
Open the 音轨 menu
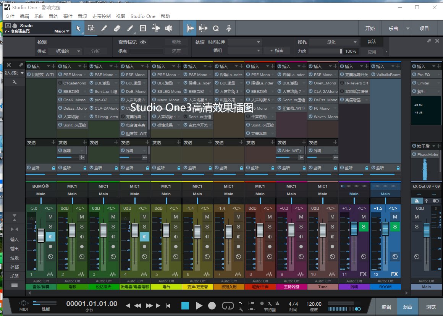pos(53,16)
